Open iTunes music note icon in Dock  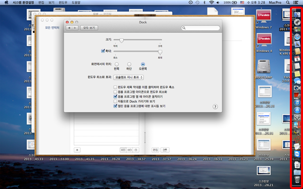point(297,103)
